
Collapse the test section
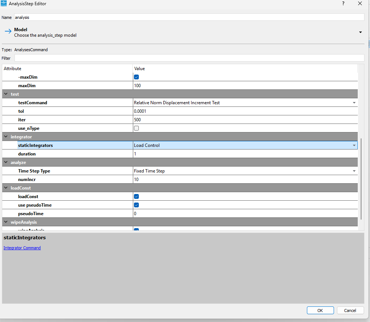click(6, 94)
